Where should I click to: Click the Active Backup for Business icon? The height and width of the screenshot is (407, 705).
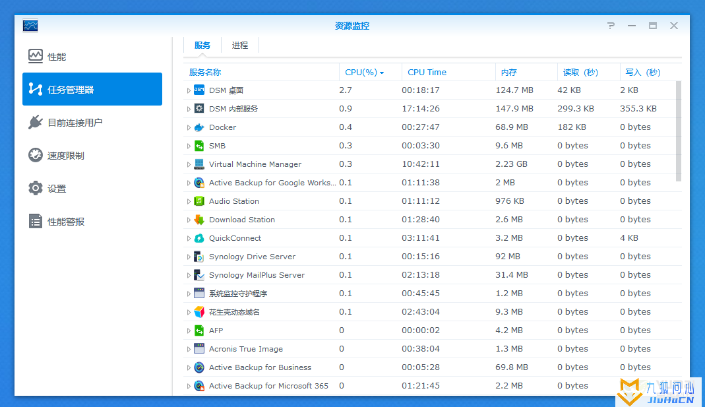pos(199,367)
